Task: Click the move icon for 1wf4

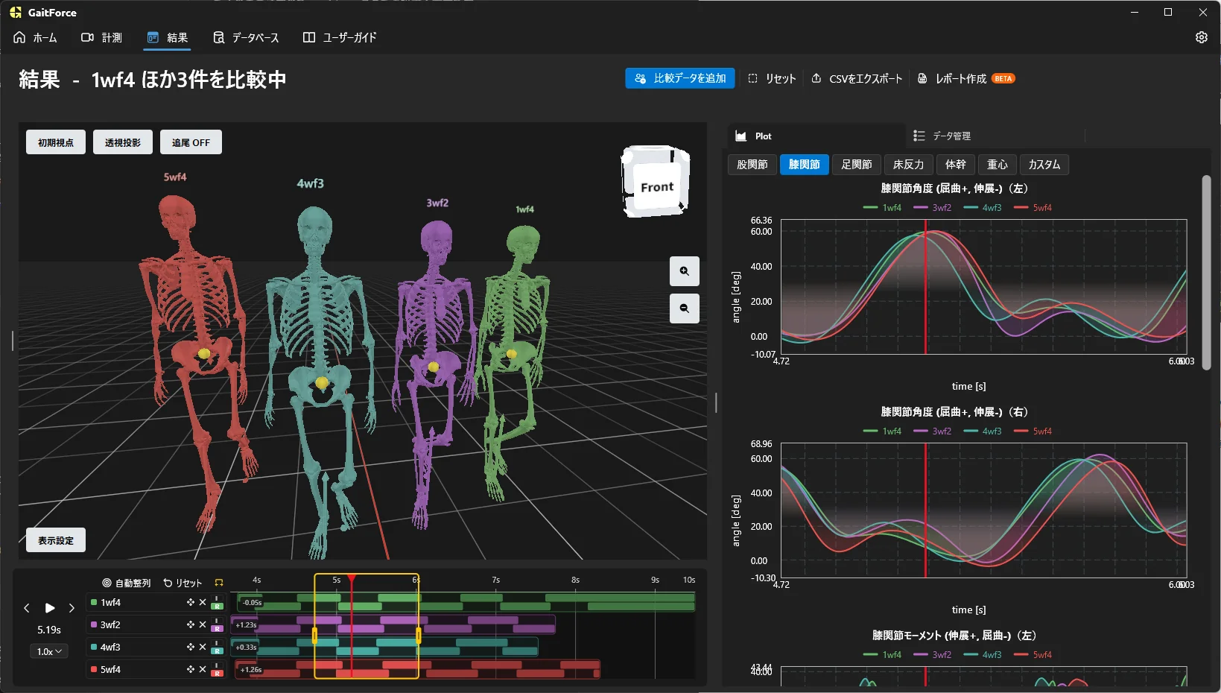Action: [190, 602]
